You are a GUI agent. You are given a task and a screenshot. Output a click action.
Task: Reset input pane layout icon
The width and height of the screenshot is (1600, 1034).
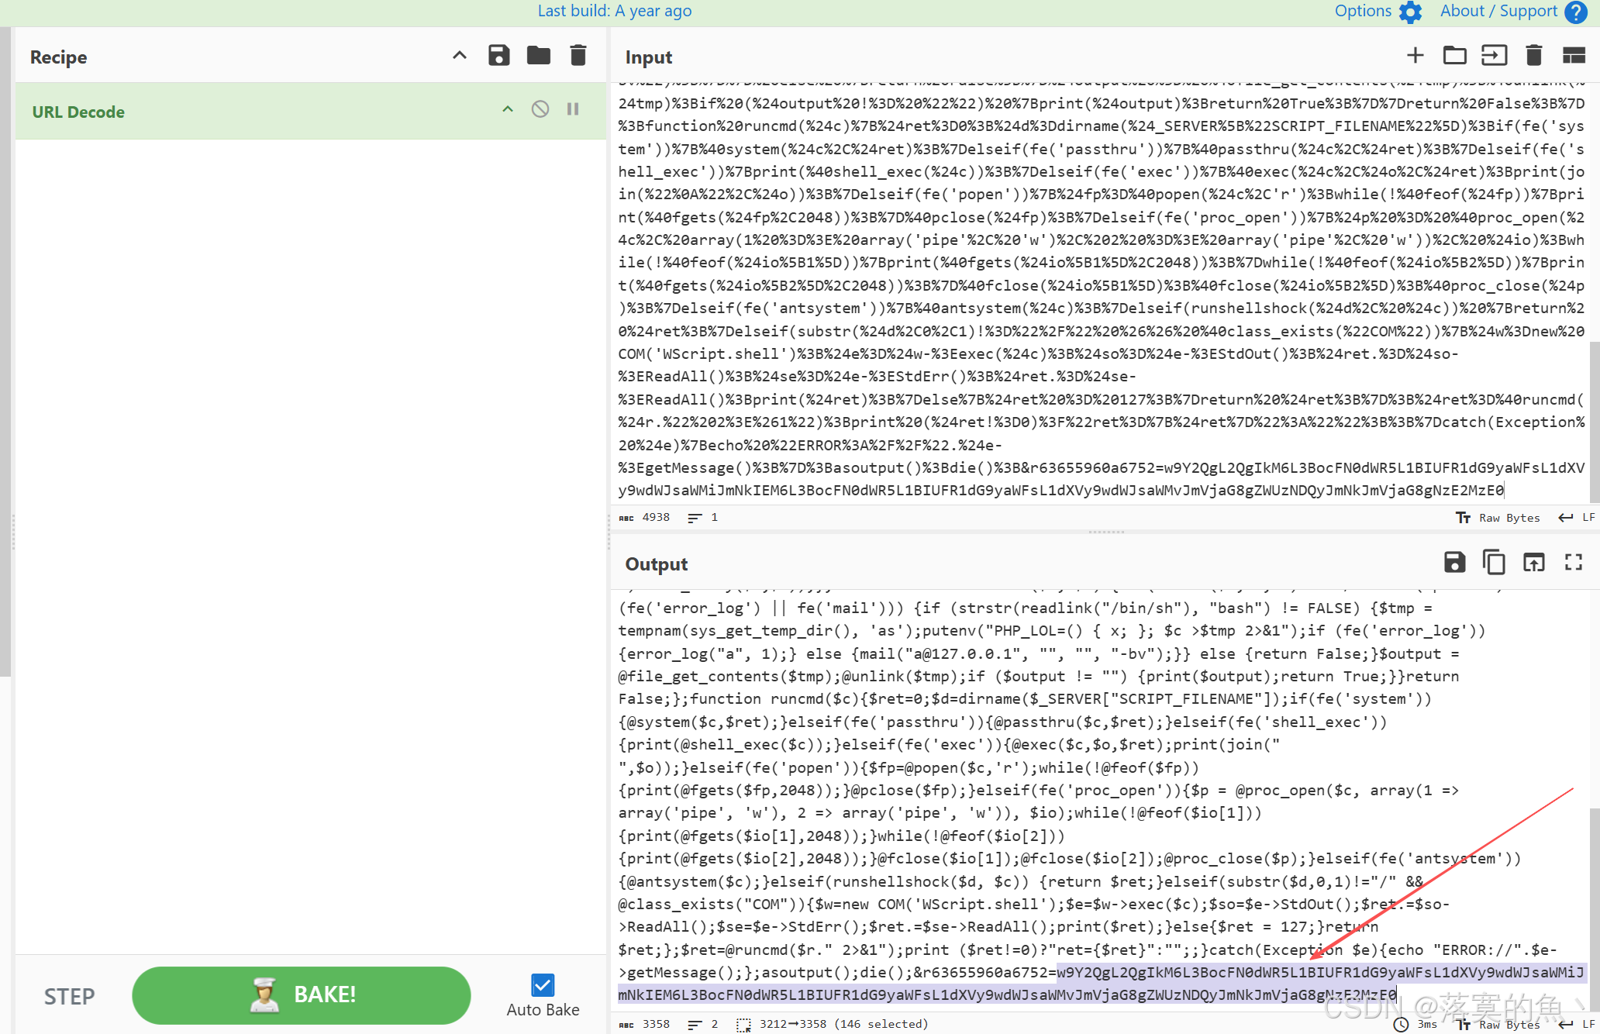[1573, 56]
